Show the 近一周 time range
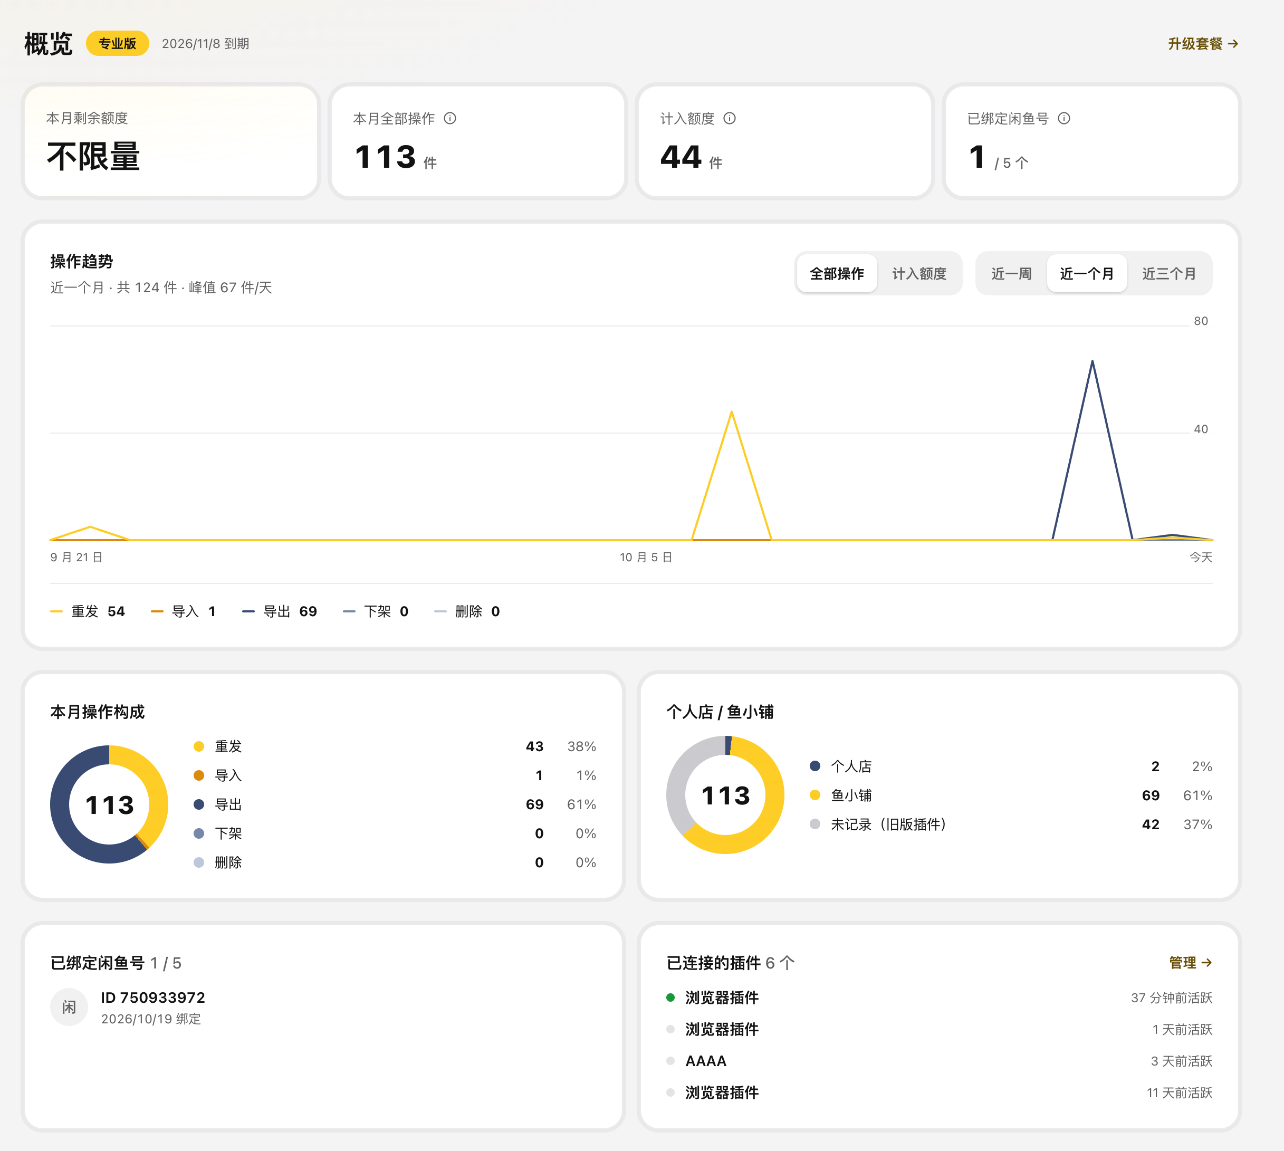 coord(1011,273)
